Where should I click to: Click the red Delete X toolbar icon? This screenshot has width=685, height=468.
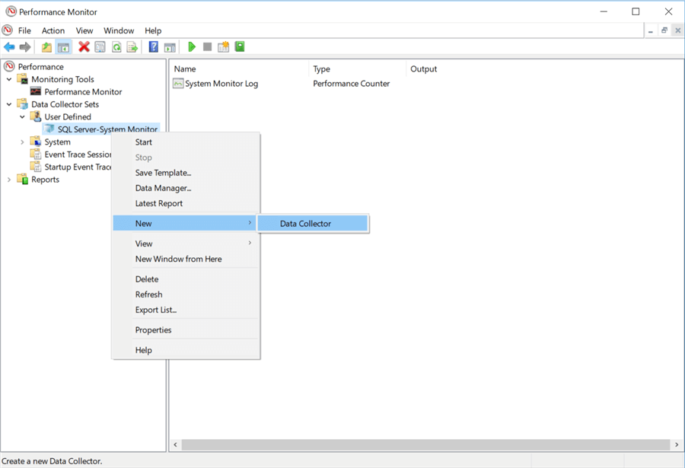[84, 47]
